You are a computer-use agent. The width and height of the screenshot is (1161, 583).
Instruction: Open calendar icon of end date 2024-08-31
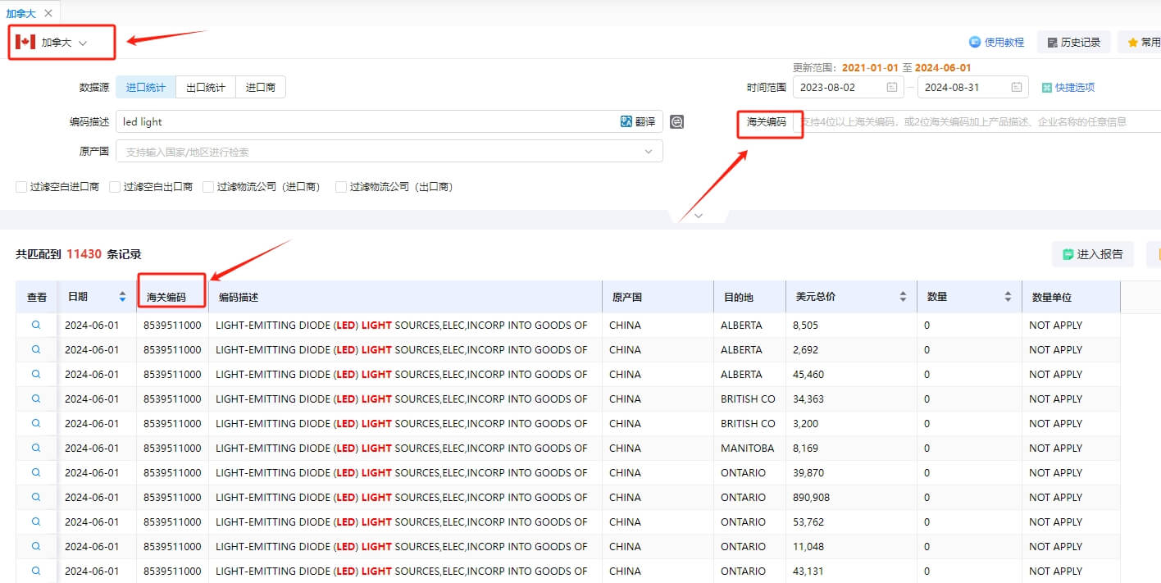(x=1016, y=87)
